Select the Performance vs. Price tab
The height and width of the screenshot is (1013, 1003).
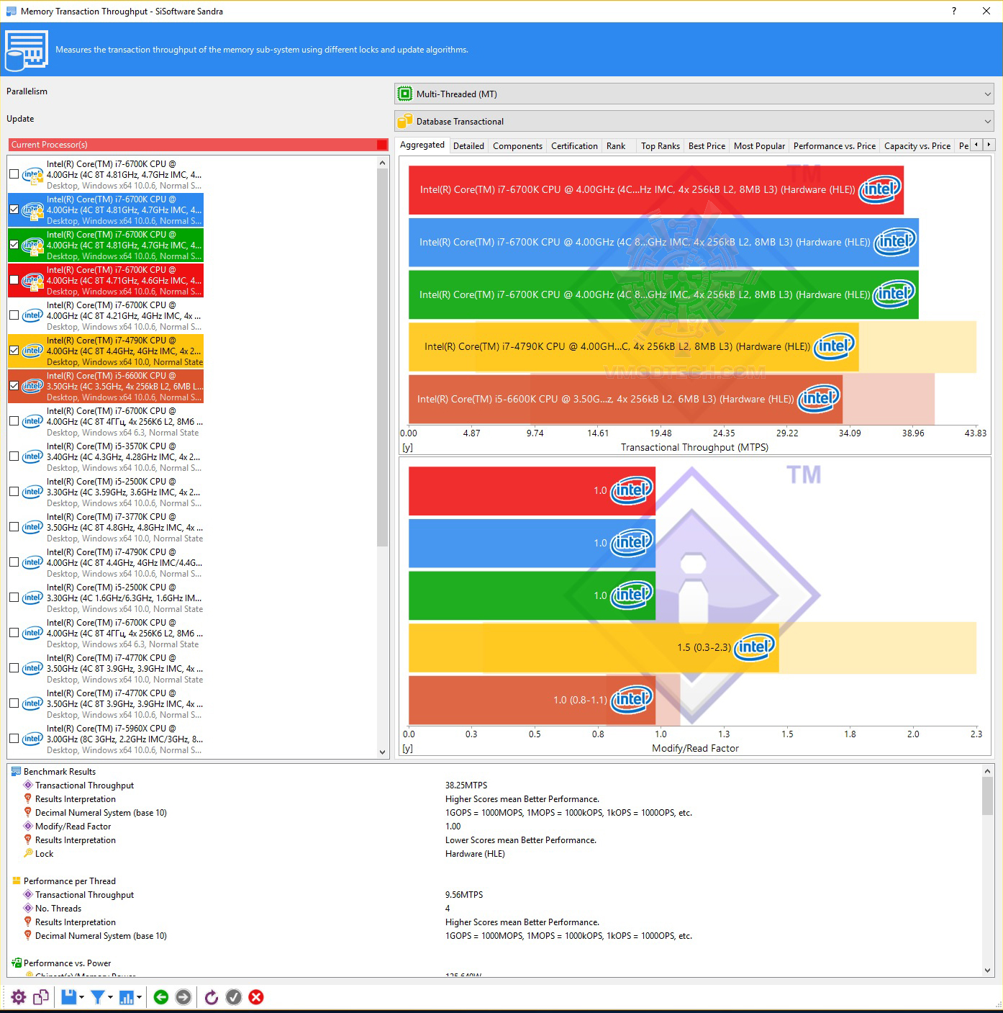[835, 145]
